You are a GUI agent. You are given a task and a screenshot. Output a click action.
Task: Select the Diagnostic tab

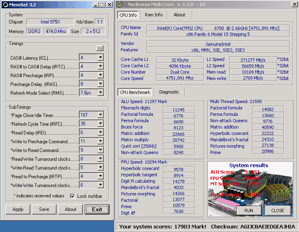click(x=169, y=92)
